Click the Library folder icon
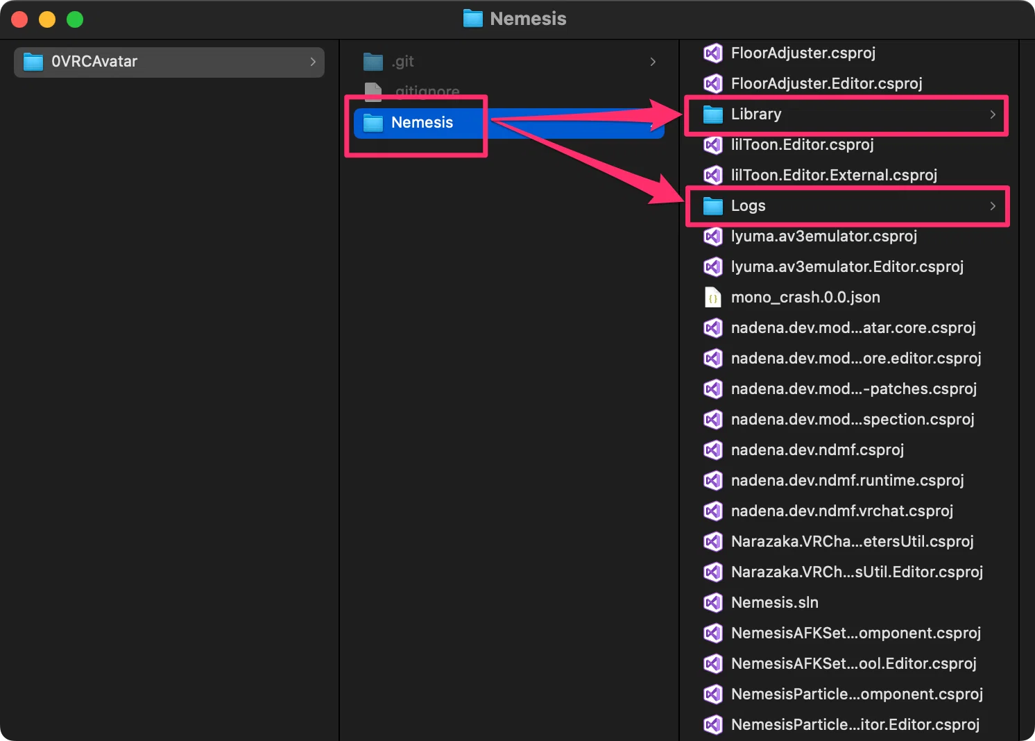Image resolution: width=1035 pixels, height=741 pixels. pos(713,114)
